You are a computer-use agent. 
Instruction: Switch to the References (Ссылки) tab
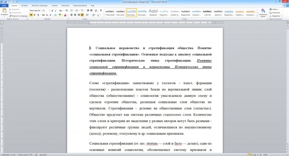click(55, 5)
